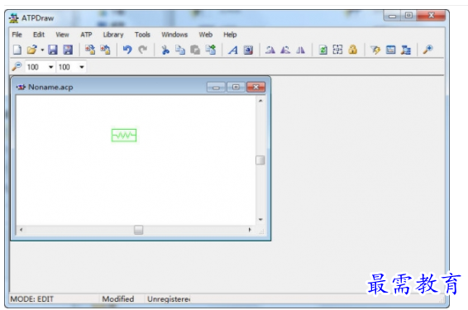Click the vertical scrollbar thumb in Noname.acp
The image size is (468, 310).
click(x=260, y=160)
